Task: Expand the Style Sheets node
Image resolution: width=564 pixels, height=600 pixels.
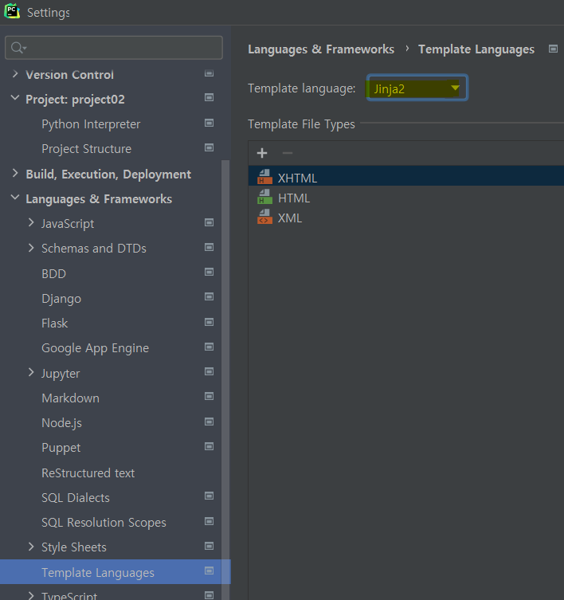Action: coord(31,547)
